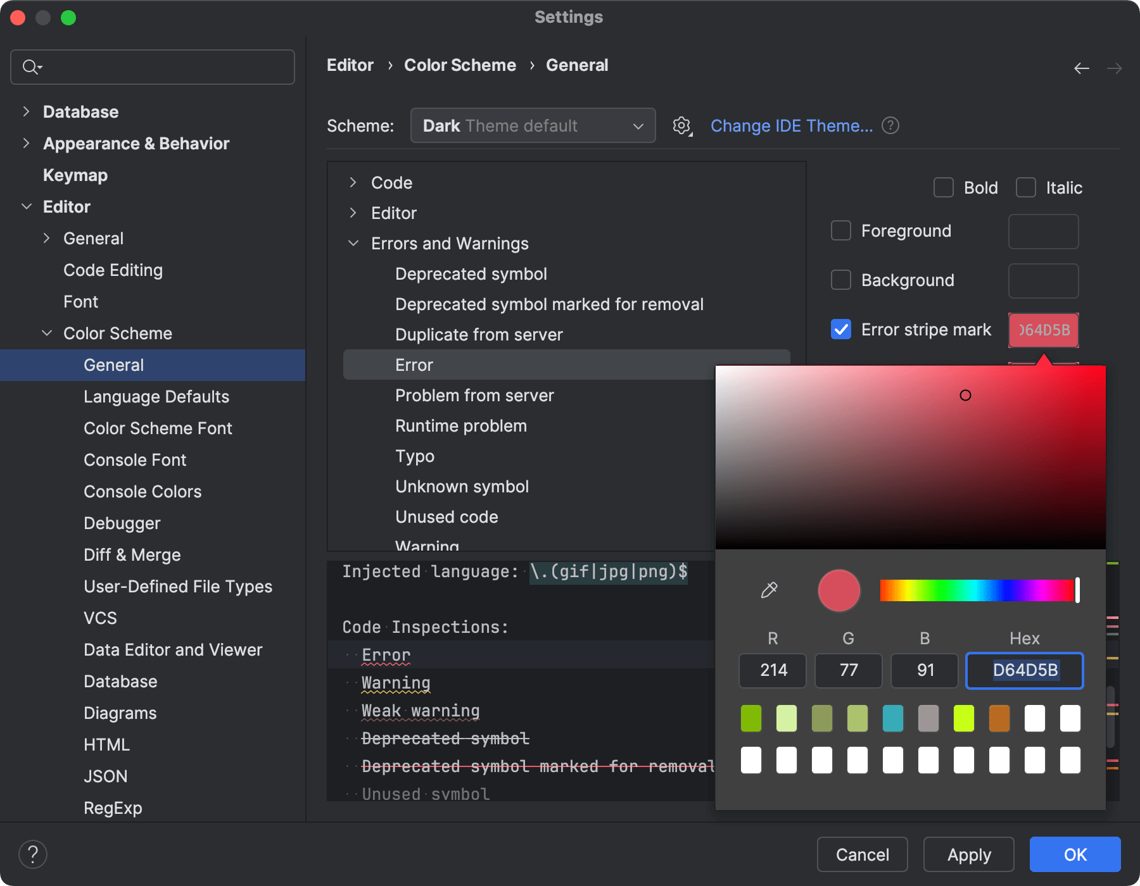
Task: Expand the Code attributes group
Action: coord(353,183)
